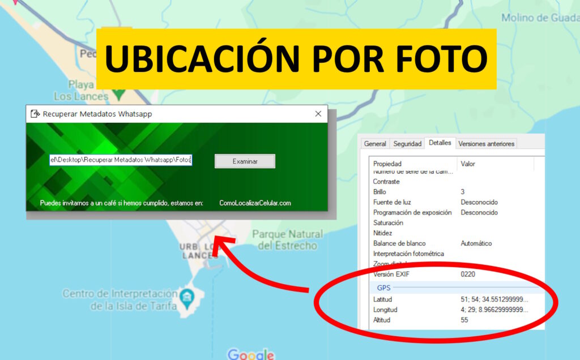580x360 pixels.
Task: Click the Parque Natural del Estrecho map label
Action: [287, 240]
